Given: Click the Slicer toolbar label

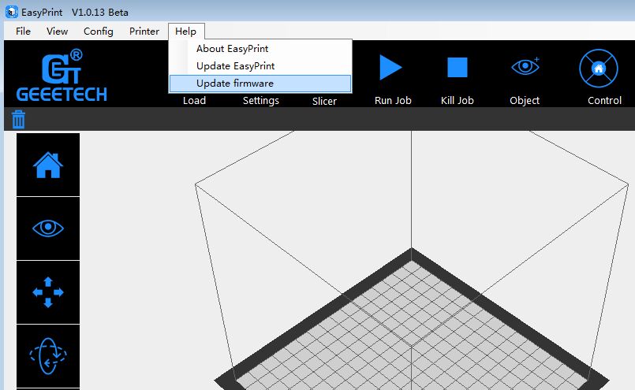Looking at the screenshot, I should [324, 101].
